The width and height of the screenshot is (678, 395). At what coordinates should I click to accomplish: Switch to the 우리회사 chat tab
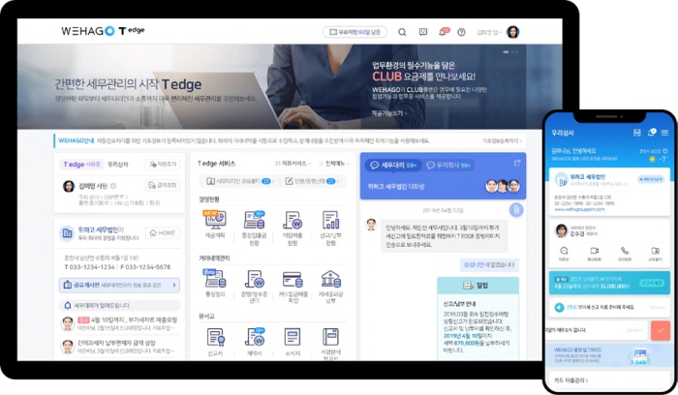tap(448, 166)
